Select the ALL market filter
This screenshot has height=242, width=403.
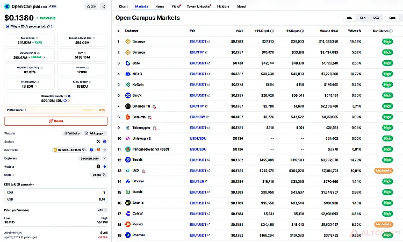349,18
